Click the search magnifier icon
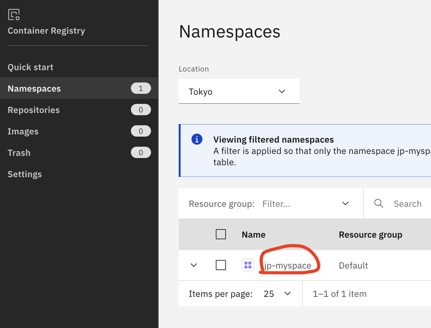This screenshot has height=328, width=431. pyautogui.click(x=379, y=203)
